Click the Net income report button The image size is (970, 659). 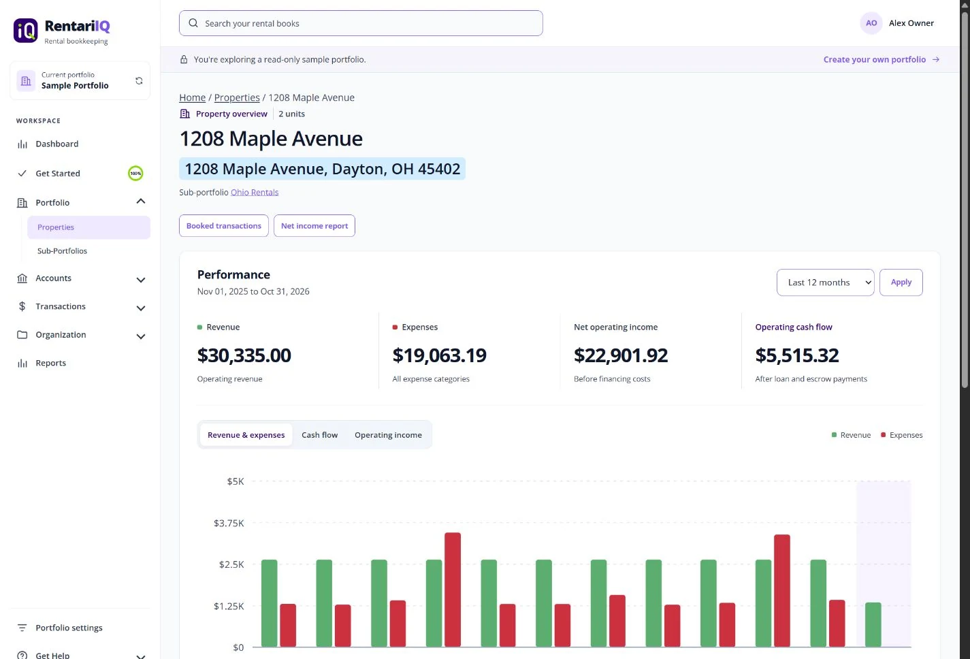point(314,226)
